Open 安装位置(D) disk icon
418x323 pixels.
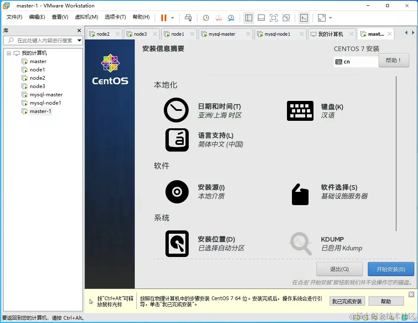(x=177, y=244)
